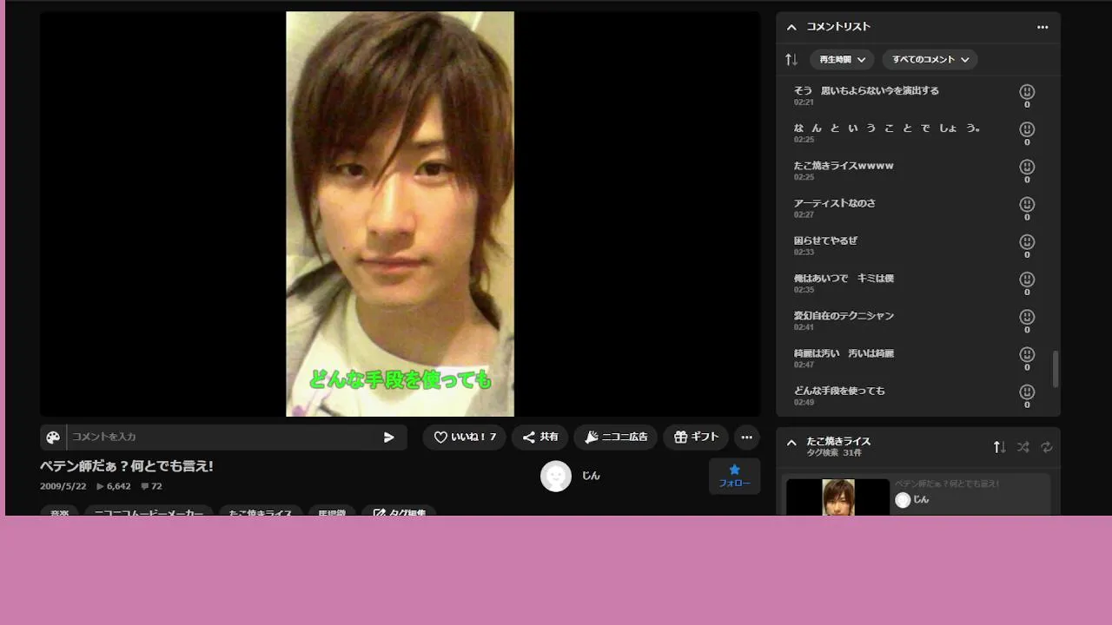Like comment 綺麗は汚い 汚いは綺麗
The image size is (1112, 625).
click(1027, 355)
